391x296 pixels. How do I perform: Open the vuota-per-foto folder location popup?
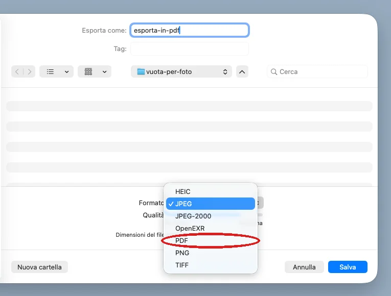coord(181,71)
